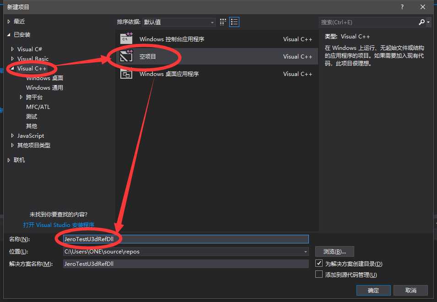Viewport: 437px width, 302px height.
Task: Click the Windows 控制台应用程序 template icon
Action: click(x=126, y=39)
